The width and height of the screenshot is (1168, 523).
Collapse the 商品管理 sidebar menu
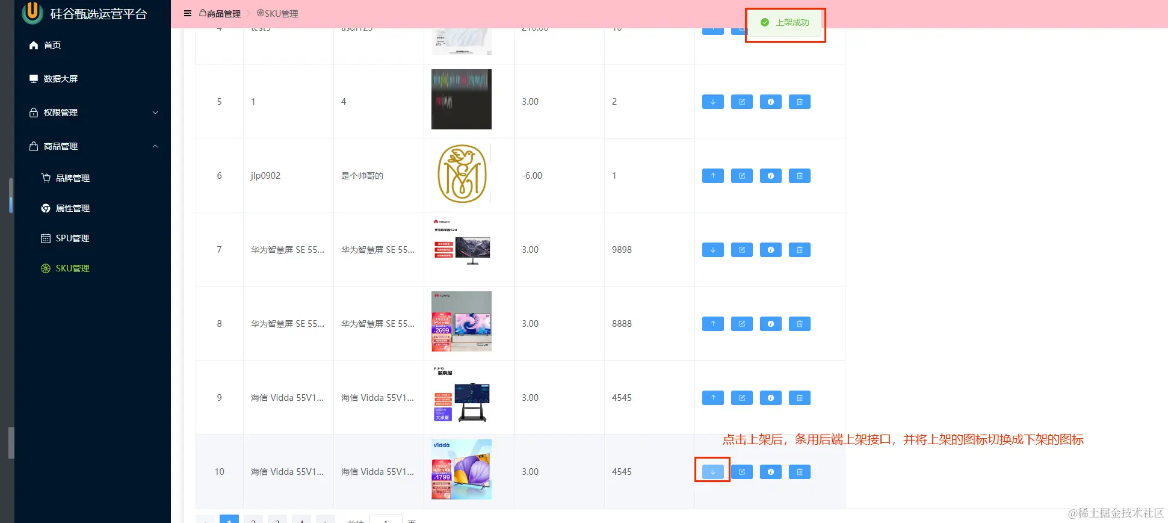(x=93, y=146)
